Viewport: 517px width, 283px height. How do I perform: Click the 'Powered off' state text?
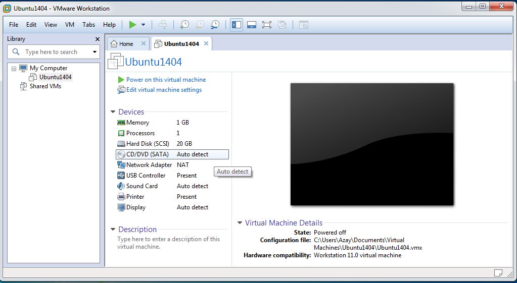[x=330, y=233]
